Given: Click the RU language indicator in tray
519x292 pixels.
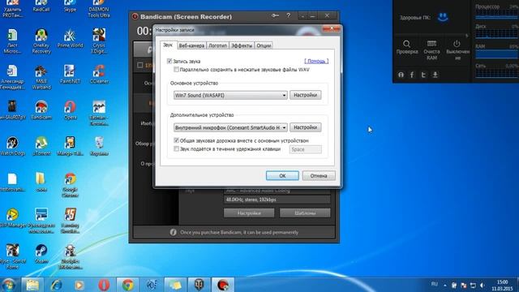Looking at the screenshot, I should pos(435,284).
